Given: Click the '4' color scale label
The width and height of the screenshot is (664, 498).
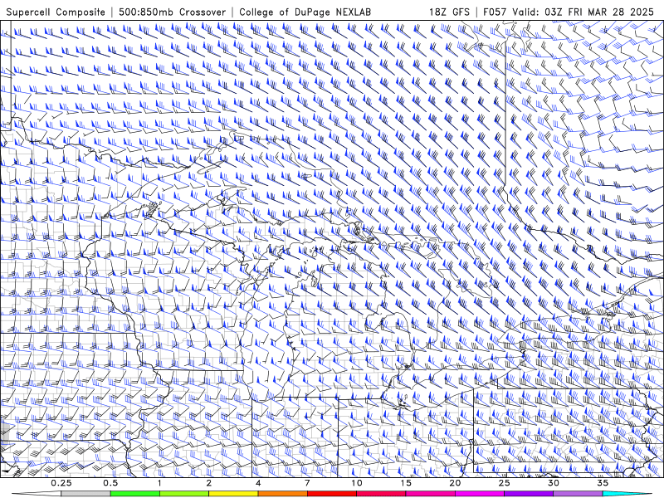Looking at the screenshot, I should [258, 483].
